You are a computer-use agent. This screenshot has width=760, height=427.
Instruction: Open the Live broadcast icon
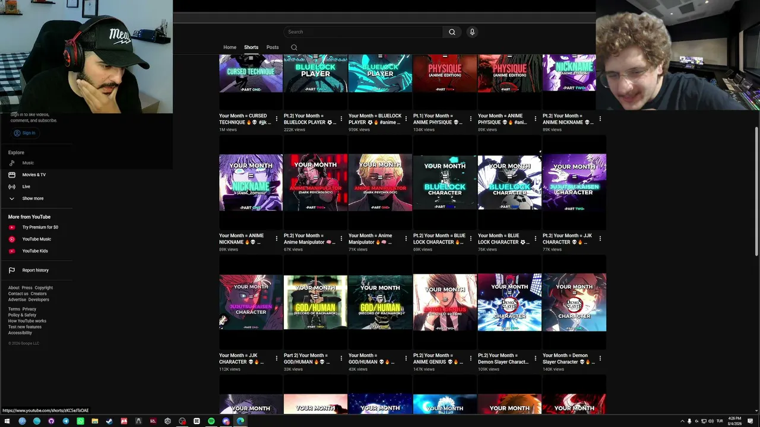click(x=11, y=187)
